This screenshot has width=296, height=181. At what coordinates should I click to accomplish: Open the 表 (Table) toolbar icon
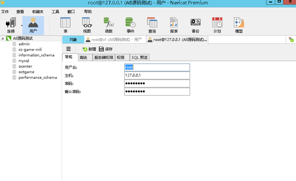[x=65, y=25]
